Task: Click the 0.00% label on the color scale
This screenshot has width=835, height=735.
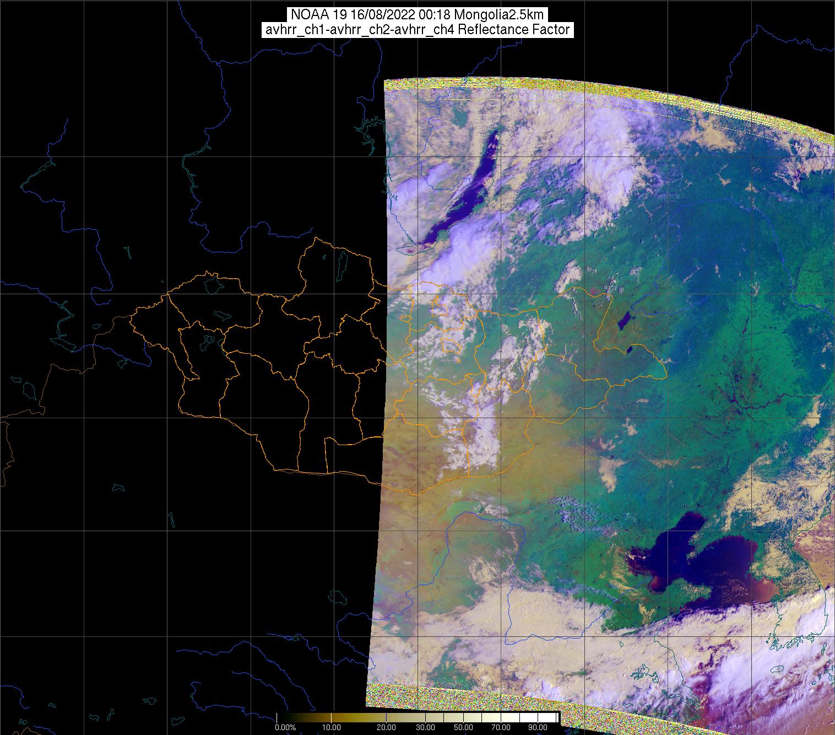Action: (x=285, y=728)
